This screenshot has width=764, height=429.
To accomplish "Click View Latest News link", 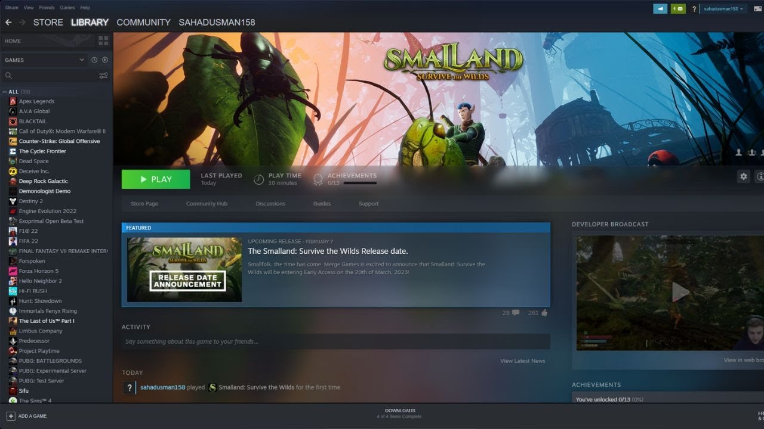I will click(x=523, y=361).
